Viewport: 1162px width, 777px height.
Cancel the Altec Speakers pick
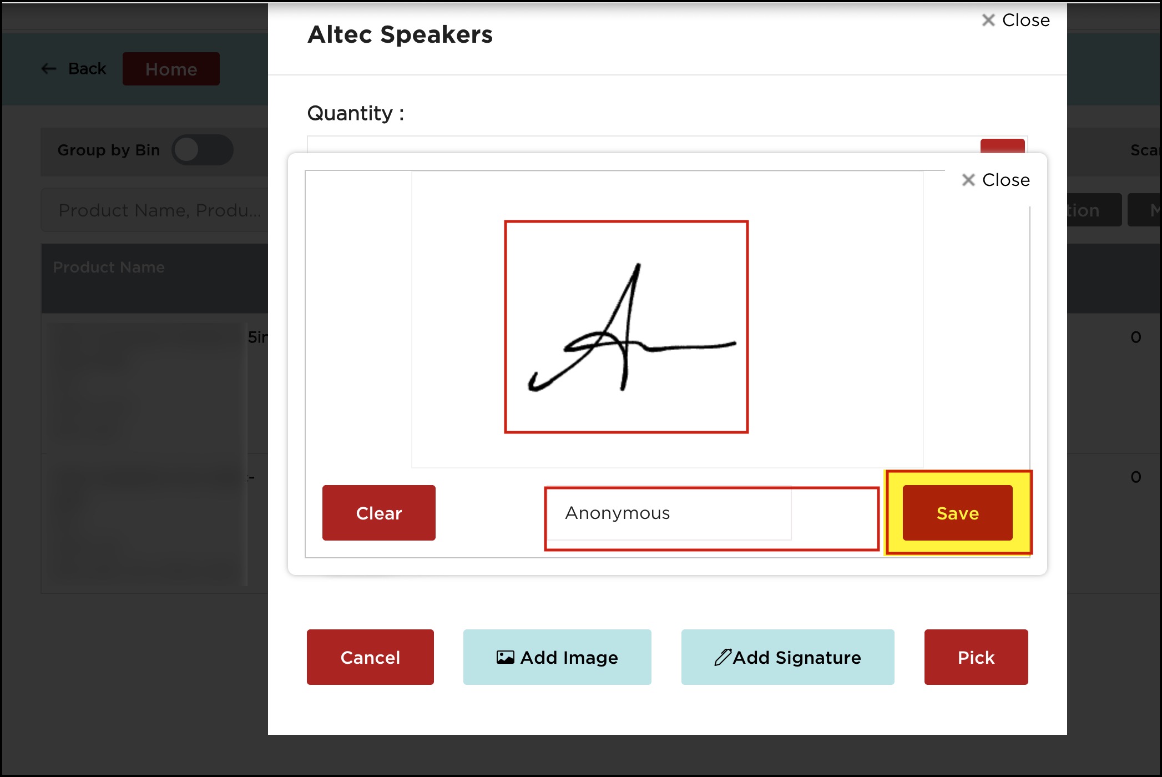(370, 657)
